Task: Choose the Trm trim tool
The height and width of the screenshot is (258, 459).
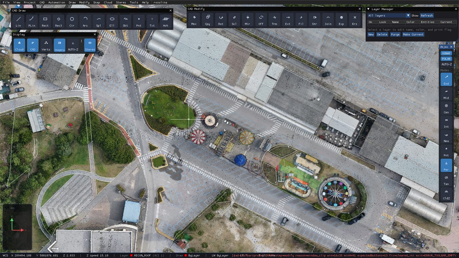Action: [274, 20]
